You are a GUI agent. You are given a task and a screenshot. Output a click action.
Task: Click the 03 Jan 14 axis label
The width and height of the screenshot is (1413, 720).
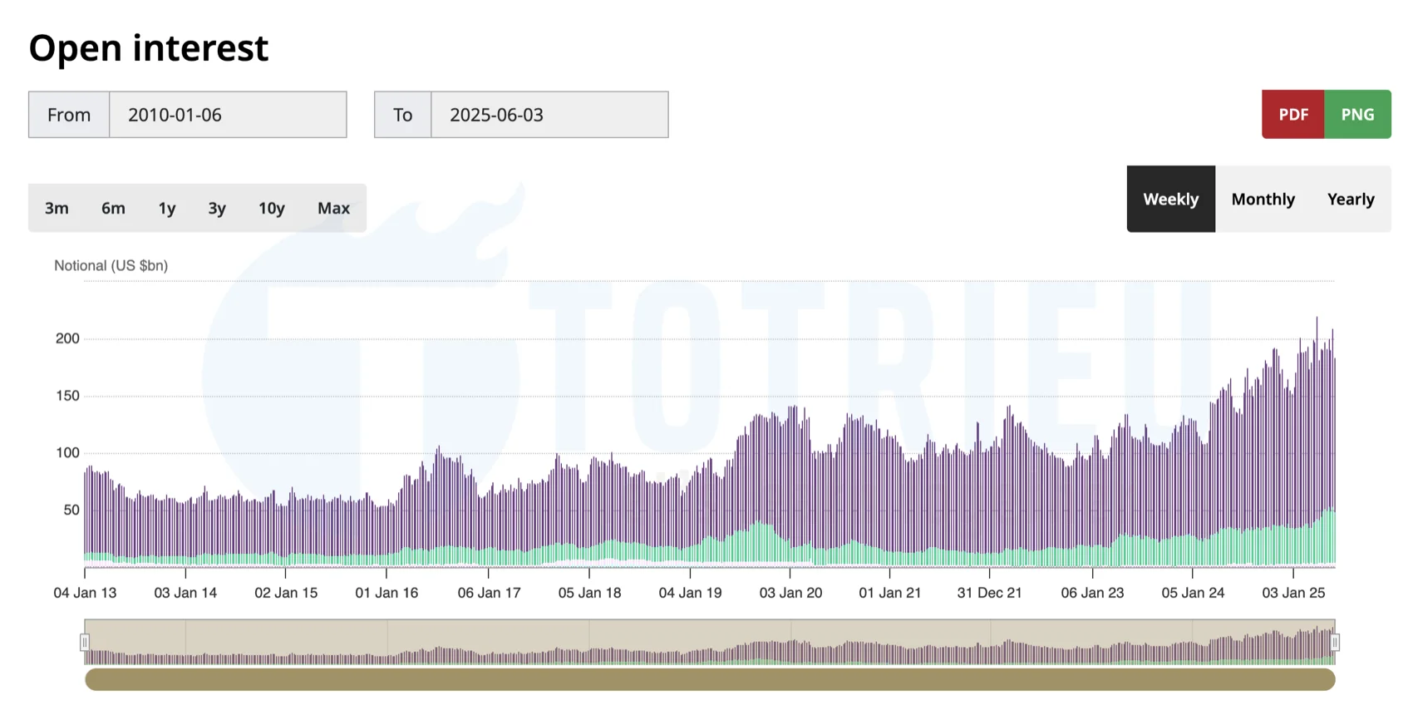[x=185, y=593]
